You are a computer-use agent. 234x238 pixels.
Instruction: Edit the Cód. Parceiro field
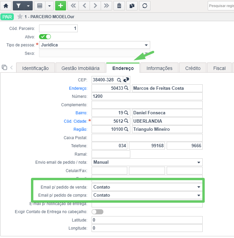58,28
